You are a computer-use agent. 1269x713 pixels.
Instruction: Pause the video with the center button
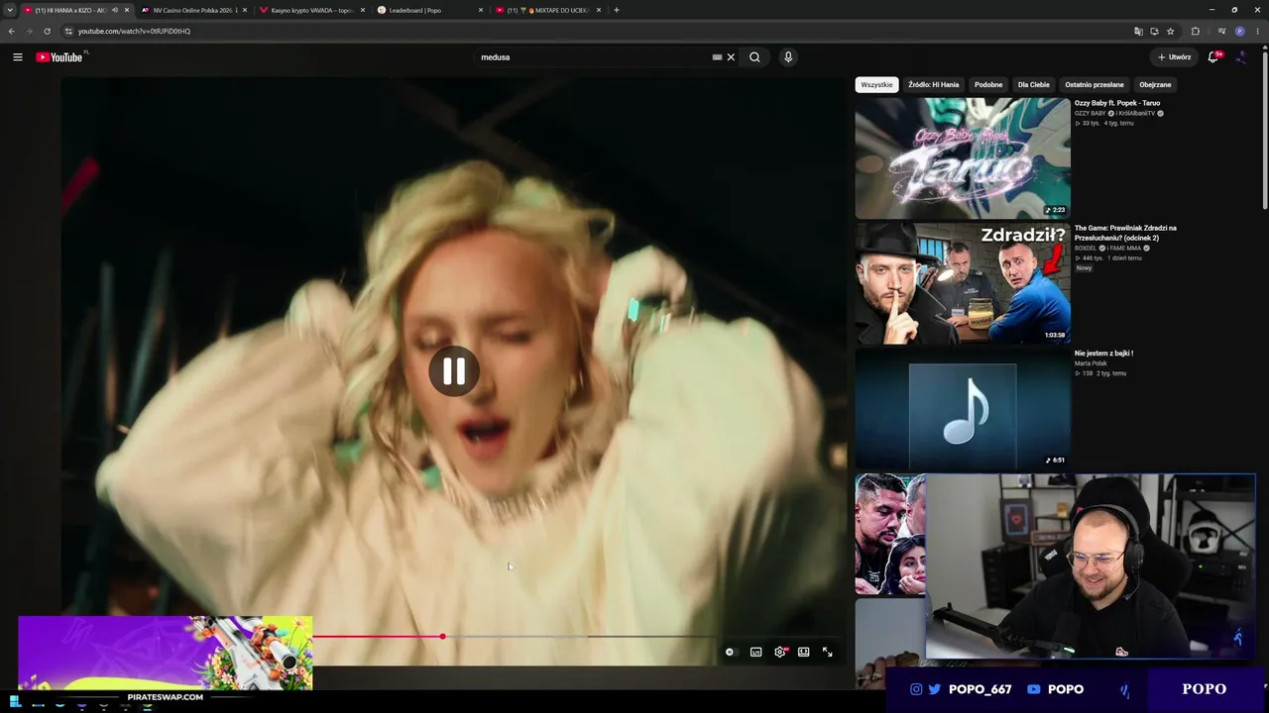[x=454, y=371]
